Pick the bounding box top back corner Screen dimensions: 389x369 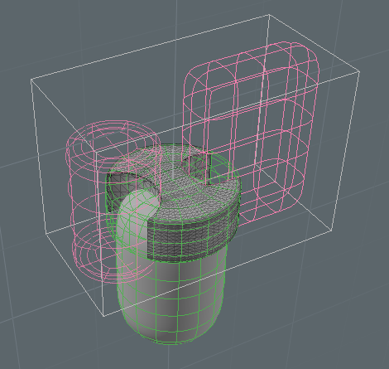pos(269,15)
